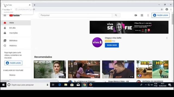Click inside the Pesquisar search field
The height and width of the screenshot is (97, 174).
click(76, 15)
